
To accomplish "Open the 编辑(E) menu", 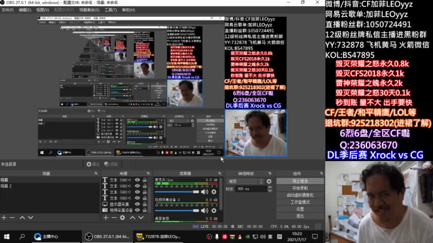I will (x=25, y=10).
